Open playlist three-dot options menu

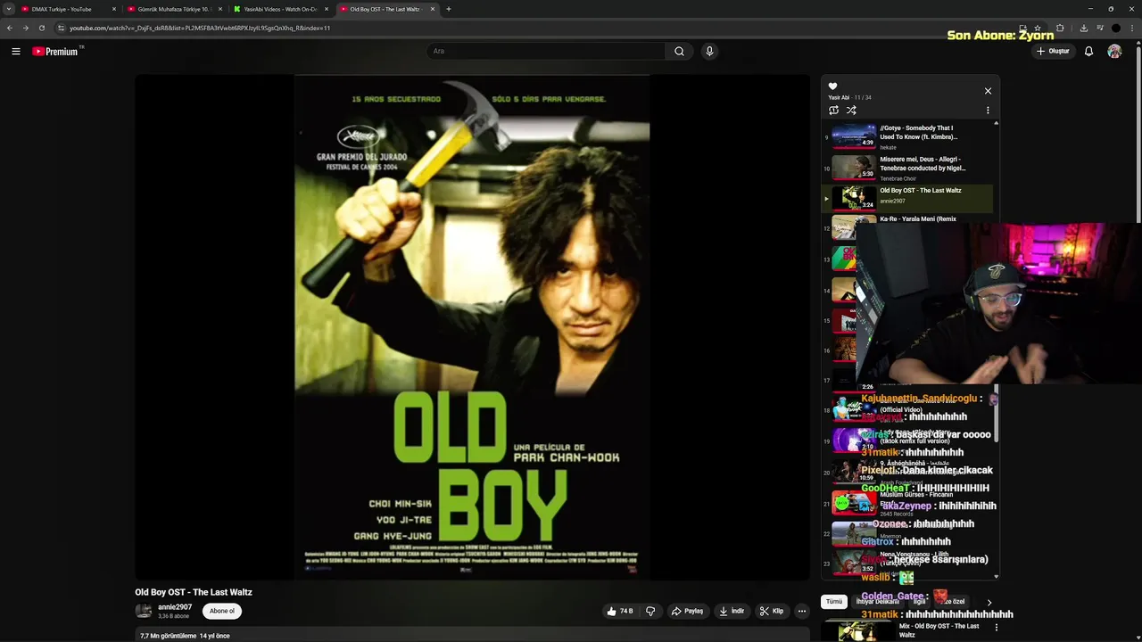pyautogui.click(x=988, y=111)
